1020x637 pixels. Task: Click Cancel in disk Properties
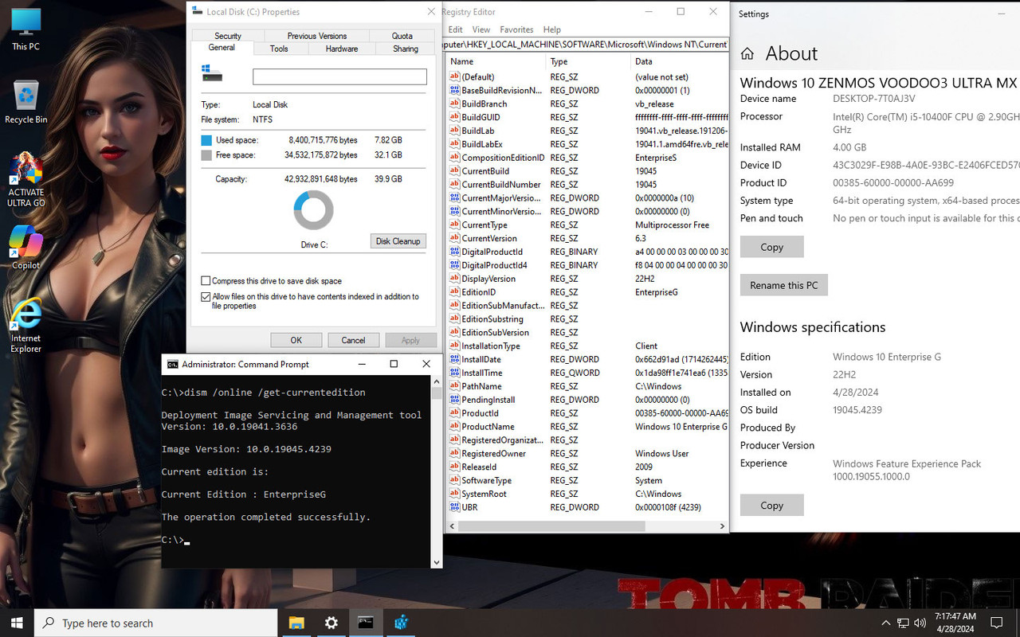click(353, 340)
